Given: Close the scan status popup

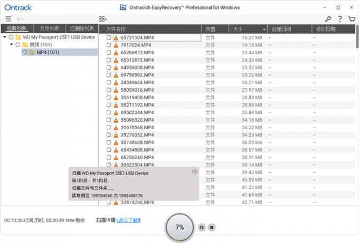Looking at the screenshot, I should tap(195, 171).
